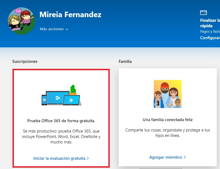Click the user profile avatar picture

click(x=22, y=21)
